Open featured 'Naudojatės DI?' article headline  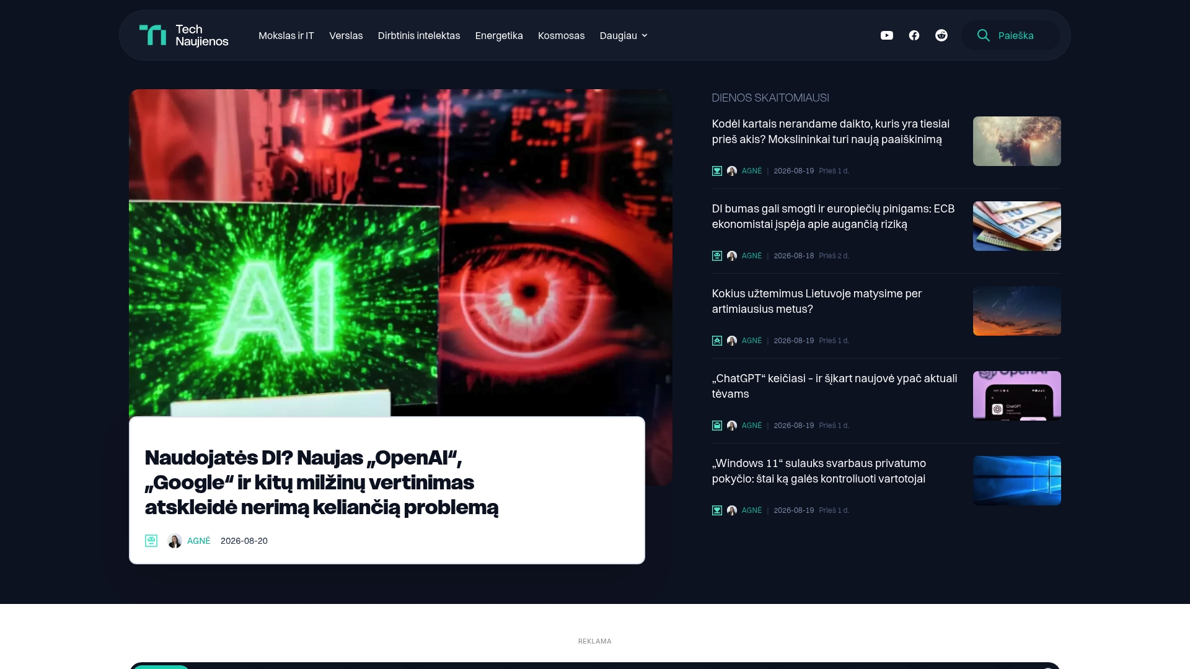(x=322, y=482)
